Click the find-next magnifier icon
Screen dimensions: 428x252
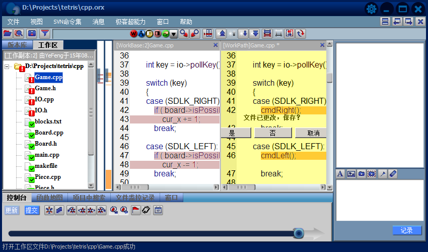184,34
